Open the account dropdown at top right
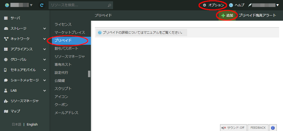This screenshot has width=283, height=131. coord(264,5)
